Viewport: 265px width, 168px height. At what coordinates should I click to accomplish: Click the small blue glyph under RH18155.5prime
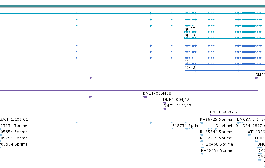(x=202, y=154)
